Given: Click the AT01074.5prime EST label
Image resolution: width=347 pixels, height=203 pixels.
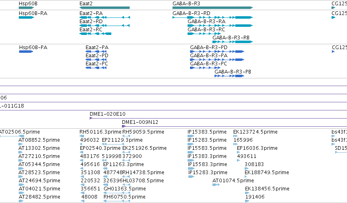Looking at the screenshot, I should [233, 181].
